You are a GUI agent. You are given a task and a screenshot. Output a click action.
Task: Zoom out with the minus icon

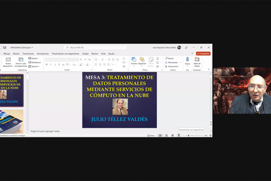point(183,135)
